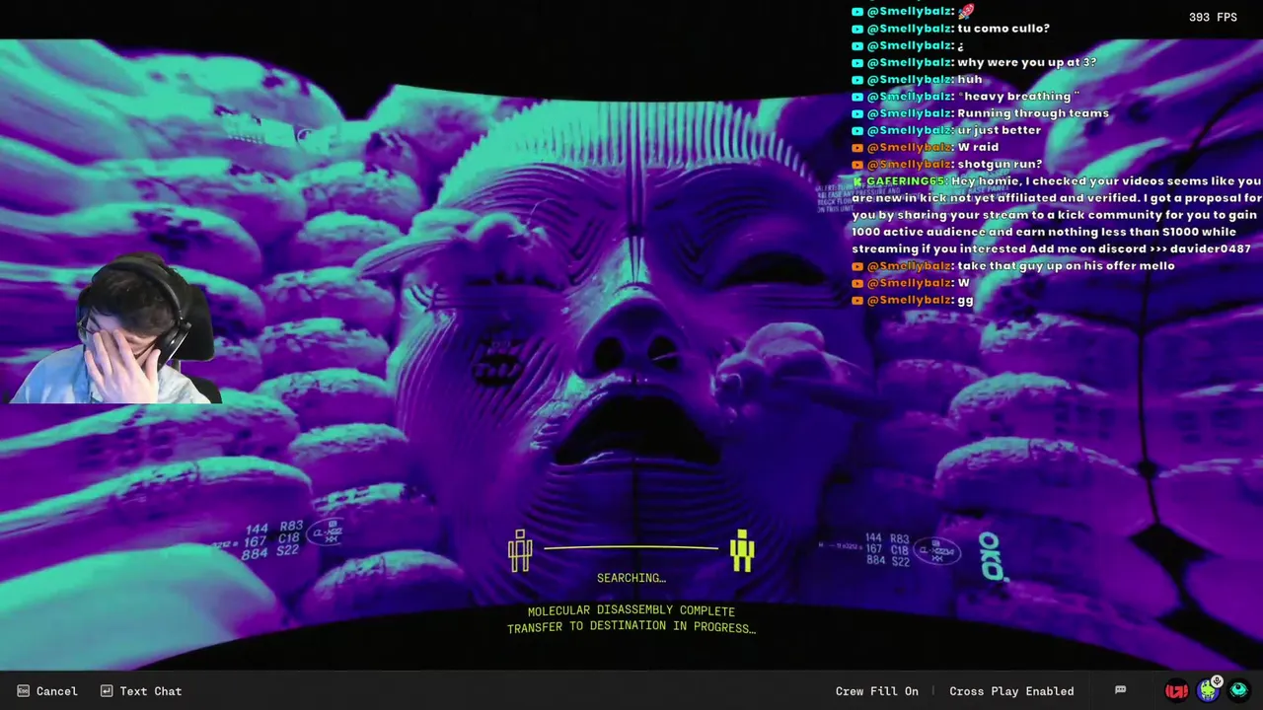
Task: Click chat message 'why were you up at 3?'
Action: coord(1027,62)
